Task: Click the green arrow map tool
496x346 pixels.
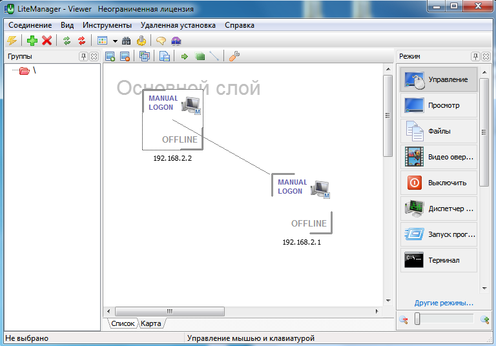Action: click(185, 57)
